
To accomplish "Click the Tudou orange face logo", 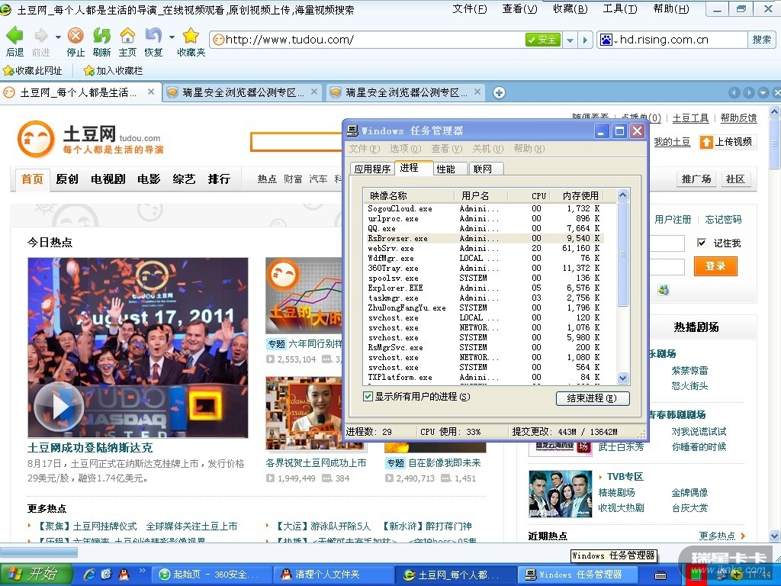I will coord(36,139).
